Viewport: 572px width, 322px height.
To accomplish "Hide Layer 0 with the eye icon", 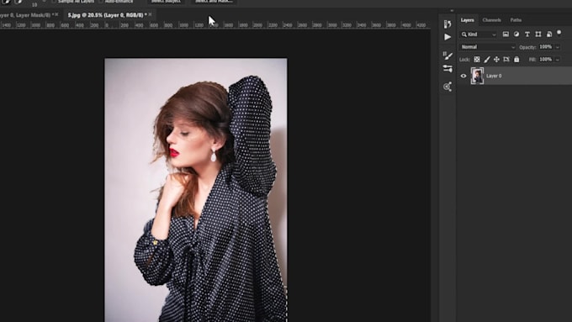I will coord(463,76).
